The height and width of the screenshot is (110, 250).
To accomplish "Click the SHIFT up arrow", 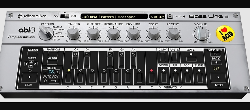I will 31,62.
